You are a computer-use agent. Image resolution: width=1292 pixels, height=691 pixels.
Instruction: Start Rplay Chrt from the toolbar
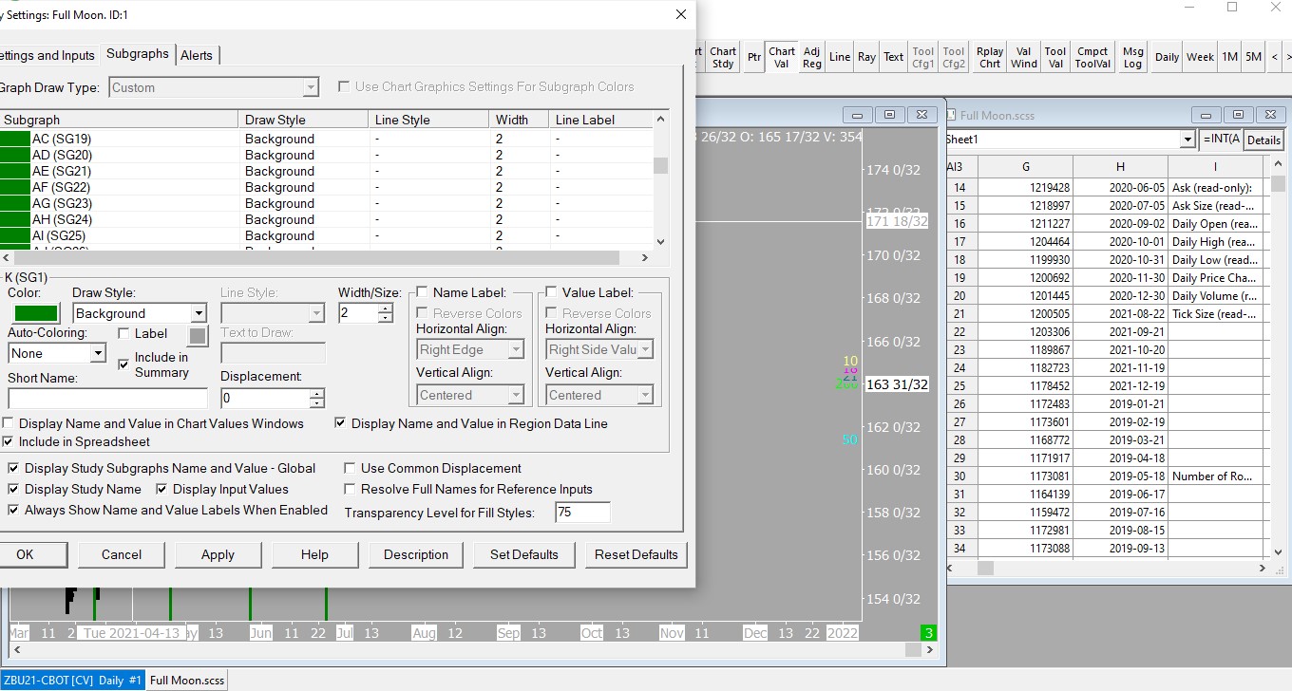point(990,58)
